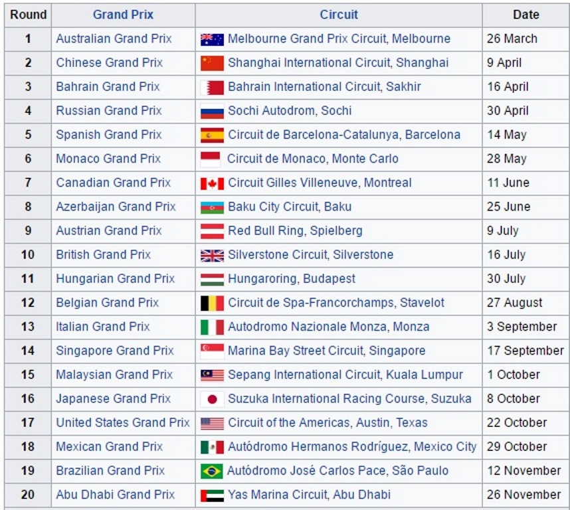Screen dimensions: 570x510
Task: Open the Austrian Grand Prix link
Action: click(x=109, y=230)
